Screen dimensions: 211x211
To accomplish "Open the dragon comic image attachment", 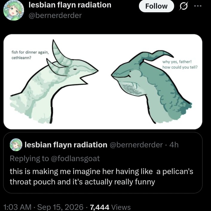I will click(103, 82).
